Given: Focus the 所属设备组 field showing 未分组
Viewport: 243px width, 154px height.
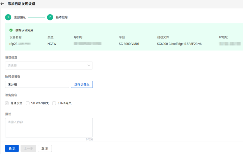Looking at the screenshot, I should click(x=37, y=84).
